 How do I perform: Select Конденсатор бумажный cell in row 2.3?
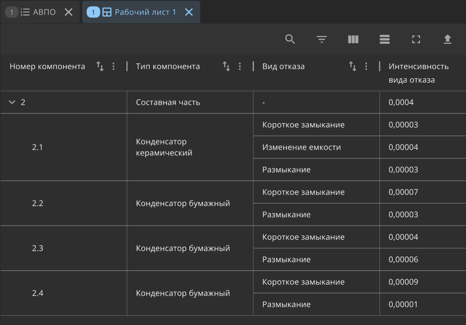tap(190, 248)
